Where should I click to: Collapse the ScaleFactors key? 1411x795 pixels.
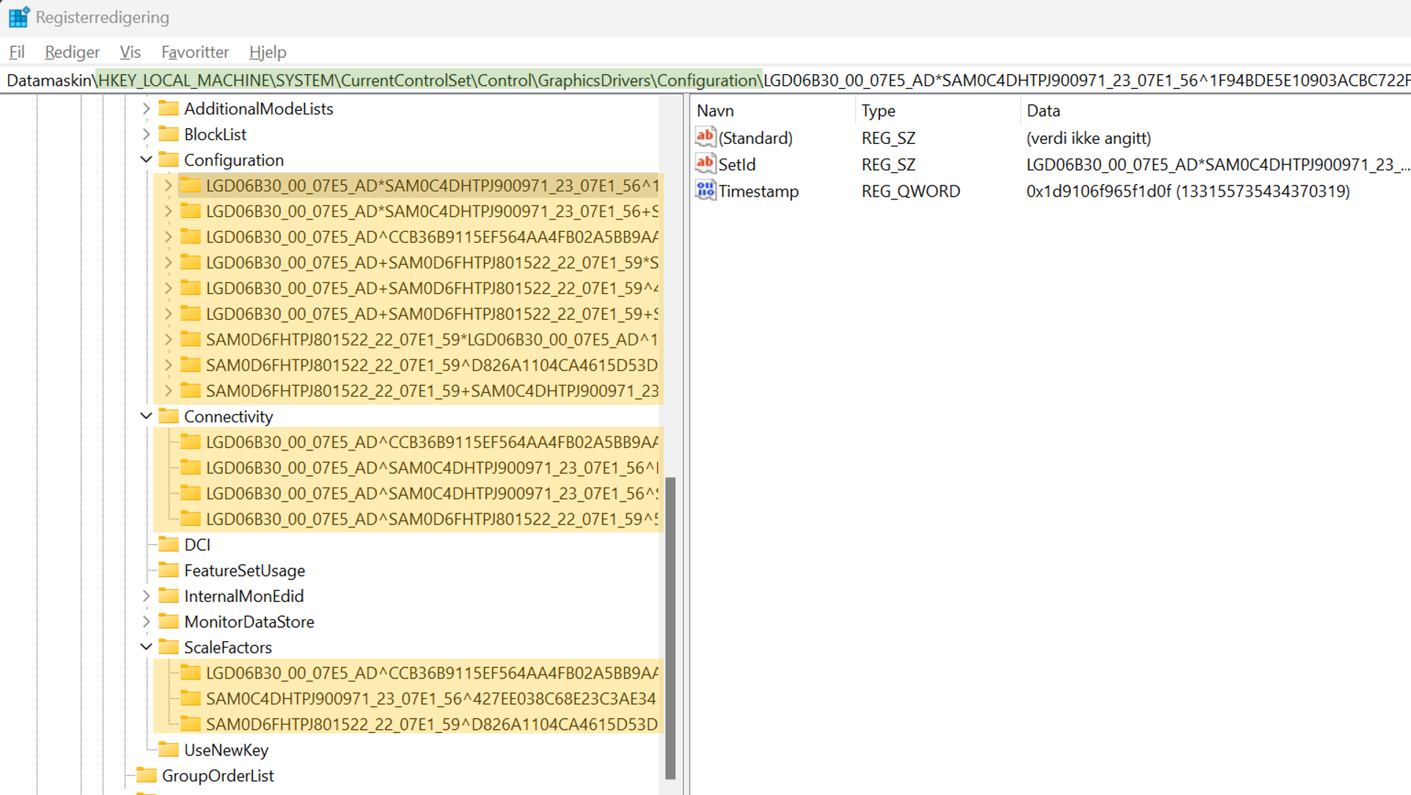point(146,648)
